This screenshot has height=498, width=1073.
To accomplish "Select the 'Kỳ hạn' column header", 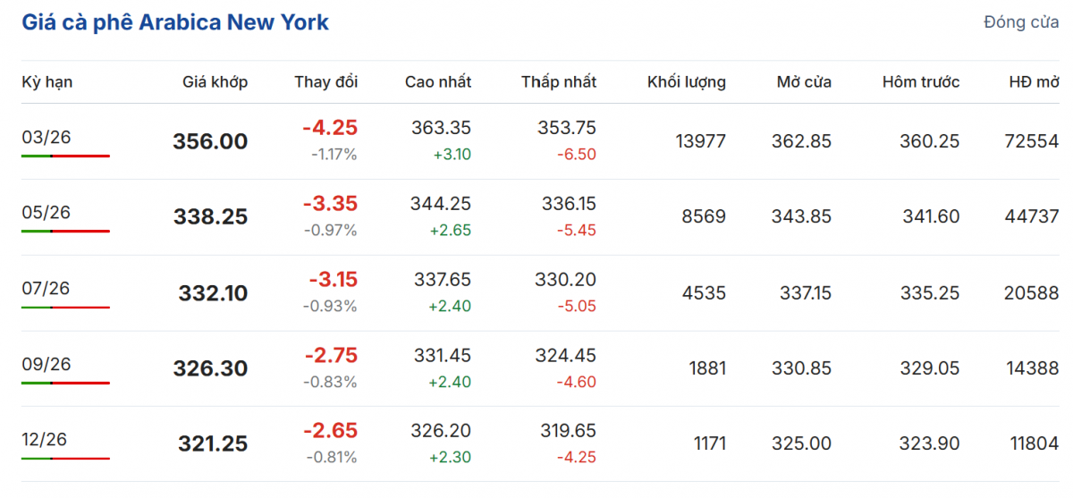I will pyautogui.click(x=47, y=82).
